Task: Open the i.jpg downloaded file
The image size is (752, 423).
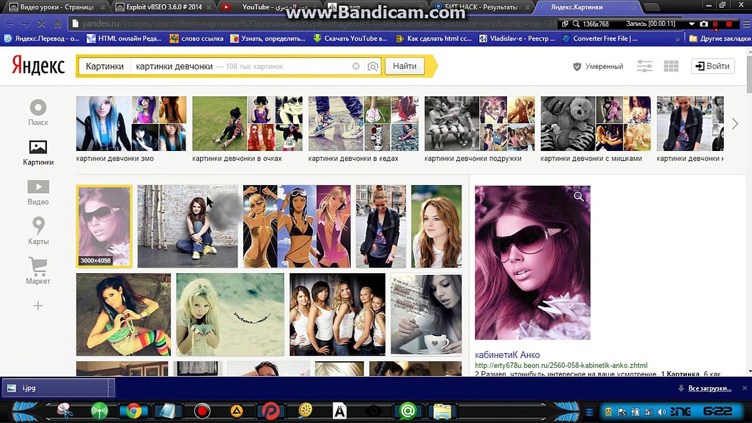Action: (56, 388)
